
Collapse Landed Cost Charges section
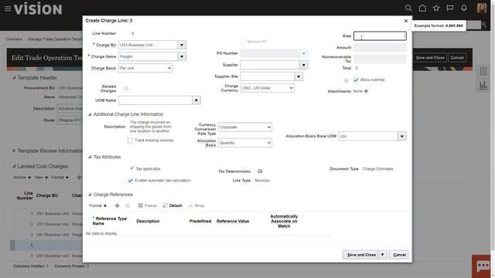(x=14, y=166)
